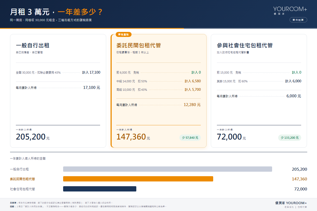Screen dimensions: 317x211
Task: Click the 依租賃專法,租期 1 年以上 subtitle
Action: pos(133,52)
